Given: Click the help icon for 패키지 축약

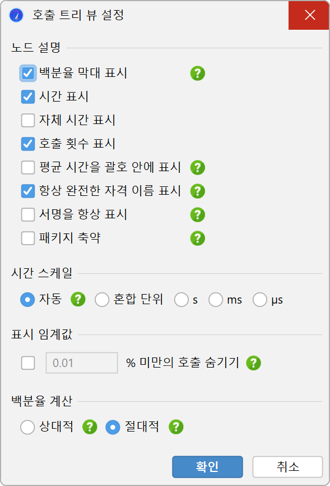Looking at the screenshot, I should click(x=198, y=239).
